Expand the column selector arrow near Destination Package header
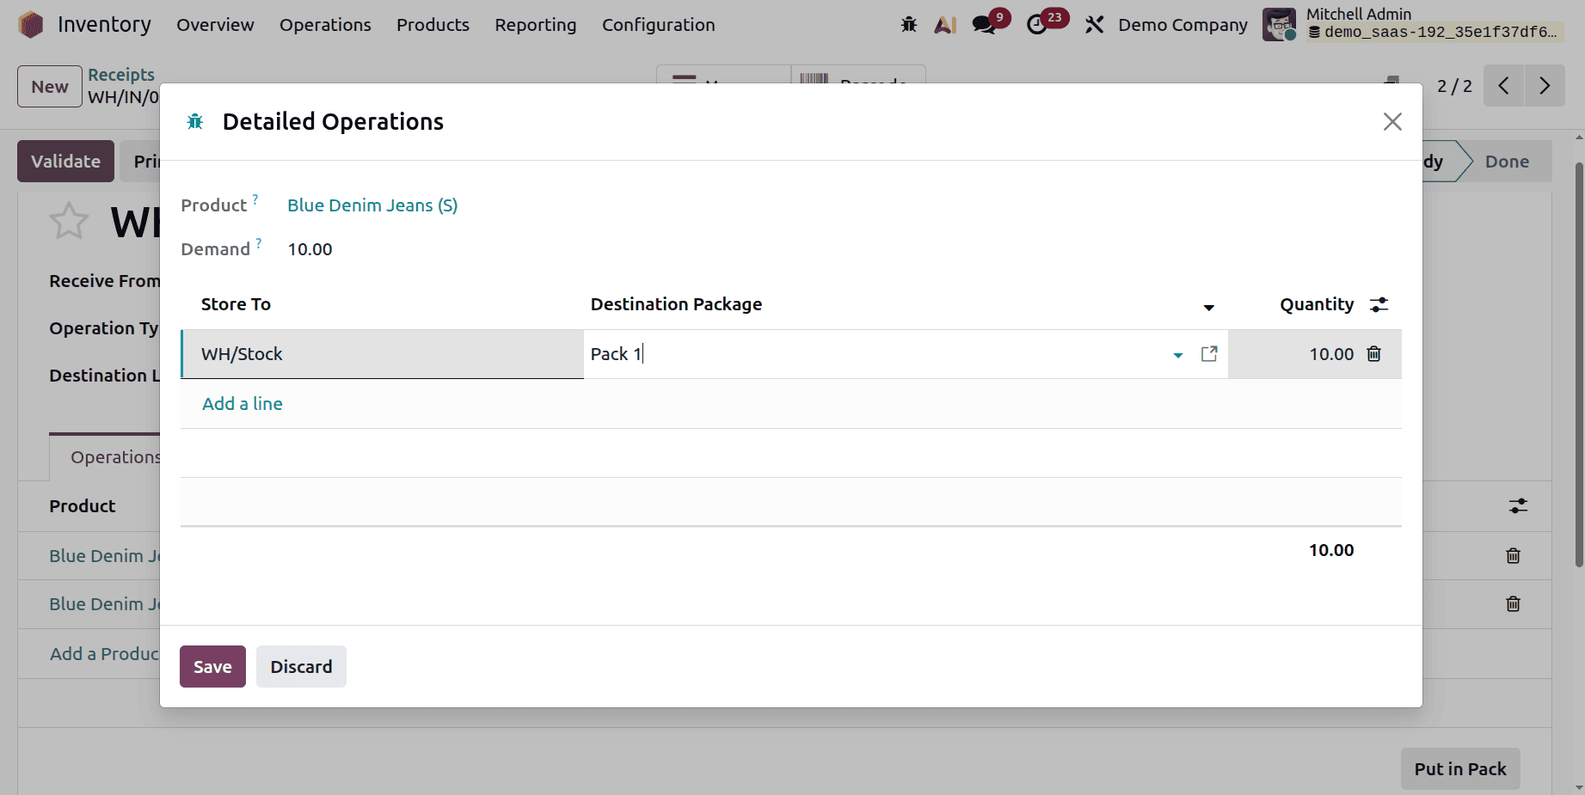Image resolution: width=1585 pixels, height=795 pixels. click(x=1209, y=307)
